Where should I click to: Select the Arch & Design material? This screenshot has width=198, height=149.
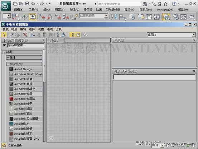click(x=26, y=69)
